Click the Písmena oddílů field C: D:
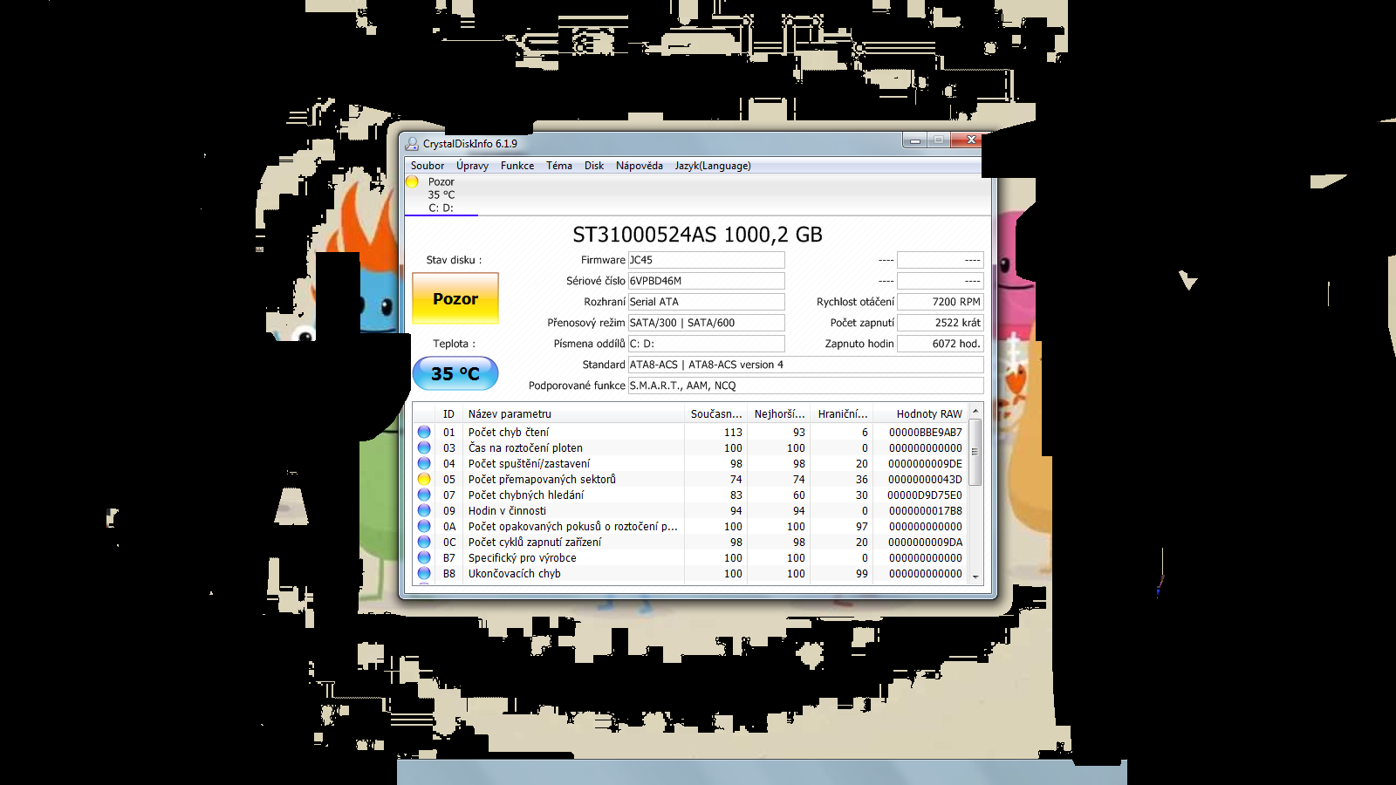 [x=706, y=344]
